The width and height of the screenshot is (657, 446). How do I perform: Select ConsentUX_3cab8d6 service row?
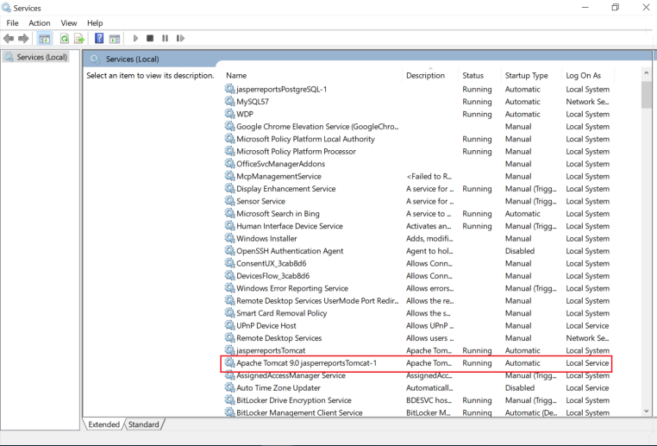click(416, 263)
